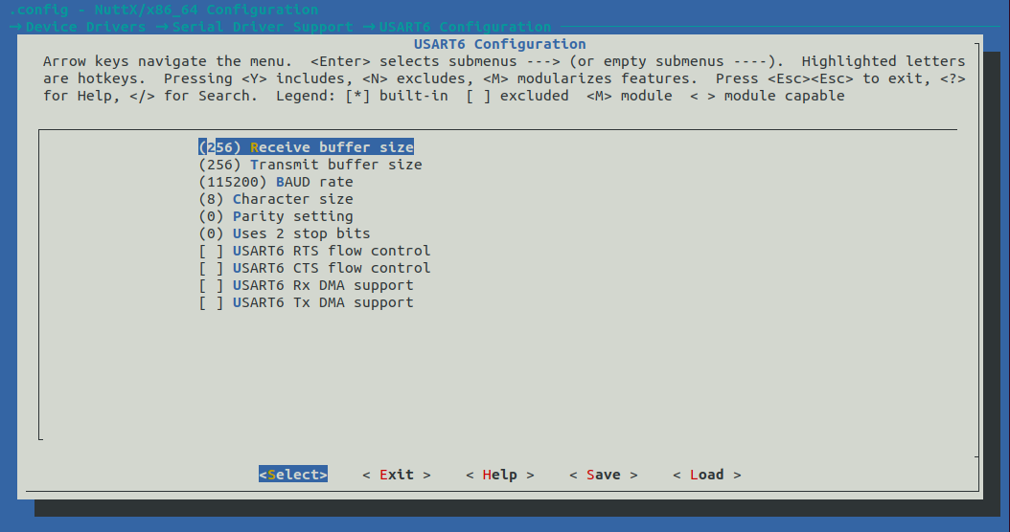Enable USART6 Tx DMA support
The width and height of the screenshot is (1010, 532).
306,303
